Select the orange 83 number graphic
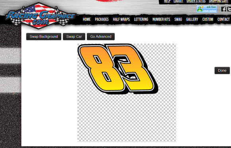231x148 pixels. tap(118, 69)
